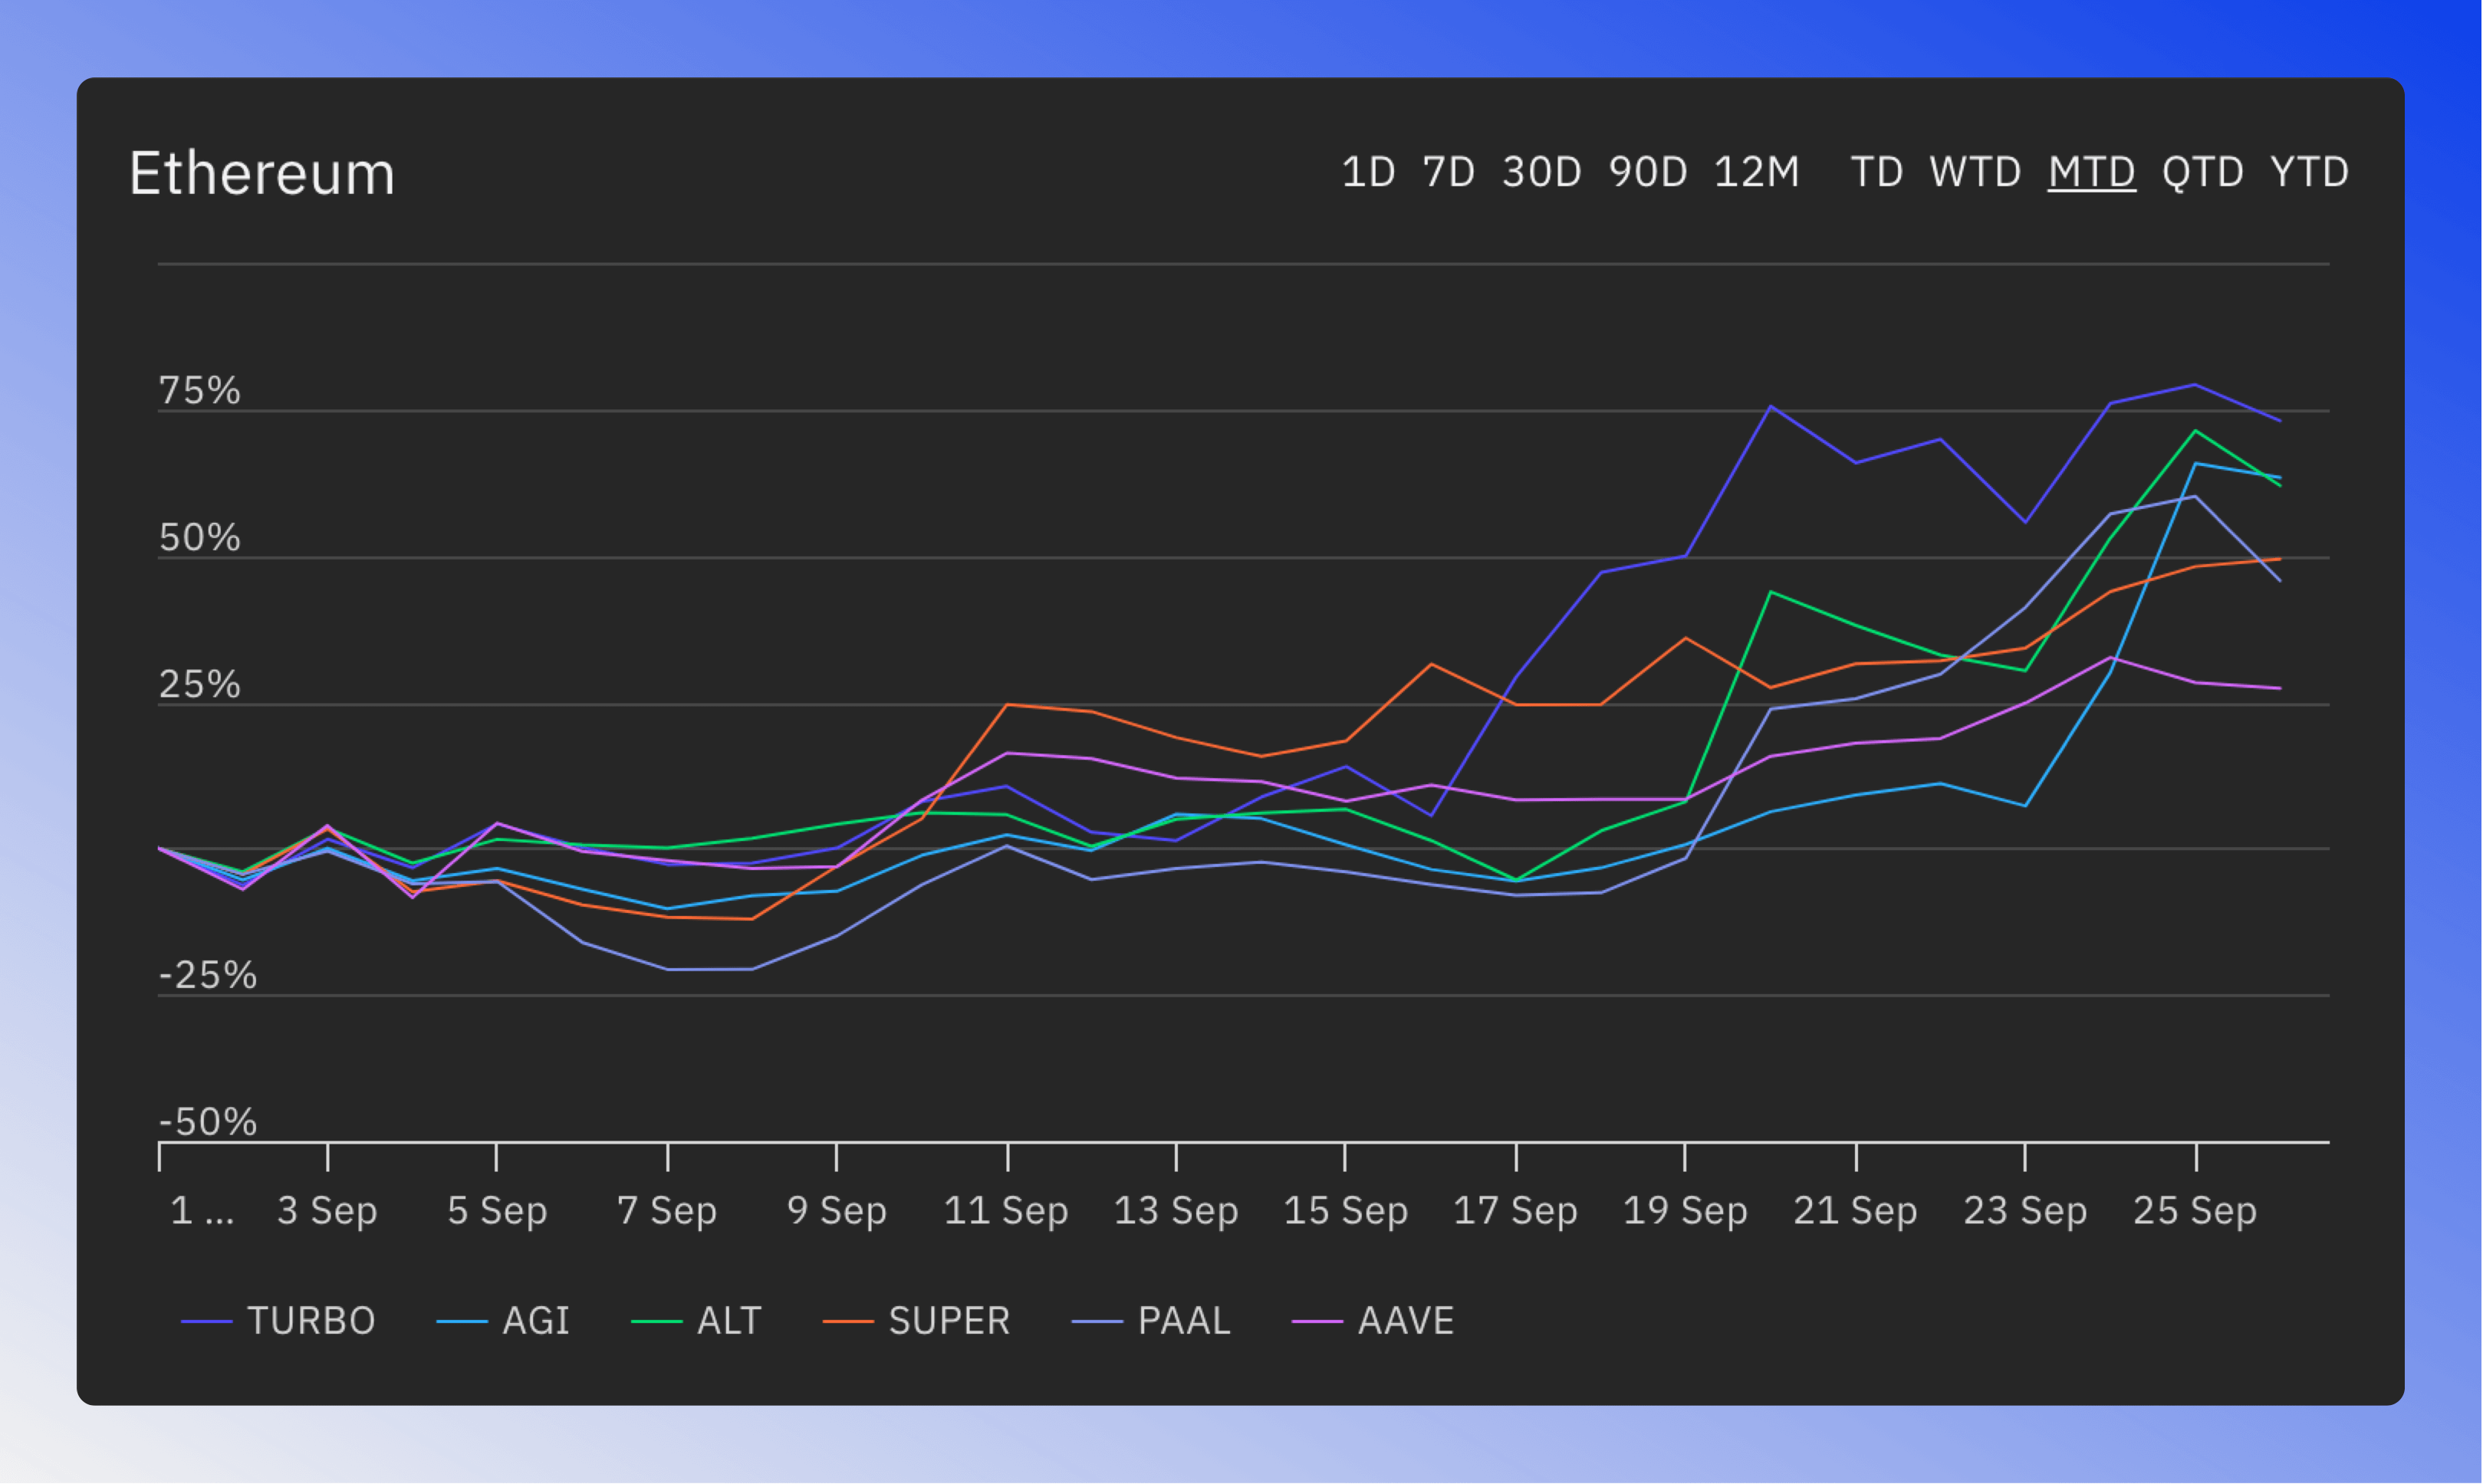Switch to the 30D range
Viewport: 2483px width, 1484px height.
pos(1541,172)
